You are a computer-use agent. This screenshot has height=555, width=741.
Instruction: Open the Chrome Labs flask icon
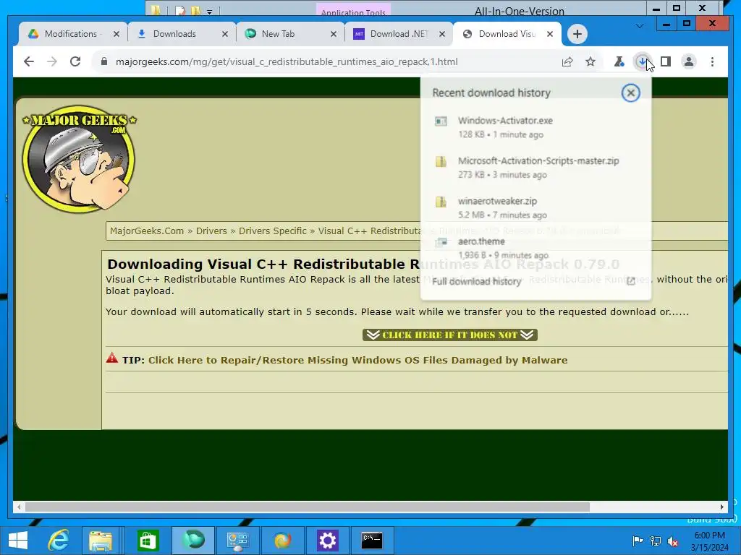coord(619,61)
